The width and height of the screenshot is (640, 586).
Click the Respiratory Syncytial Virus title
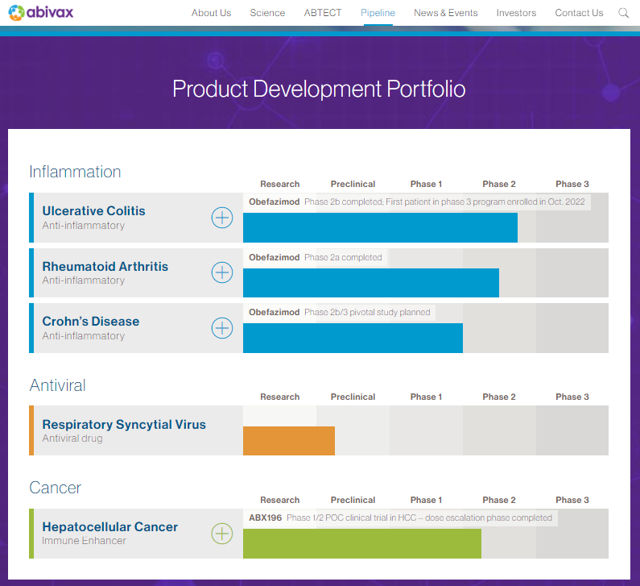coord(124,424)
